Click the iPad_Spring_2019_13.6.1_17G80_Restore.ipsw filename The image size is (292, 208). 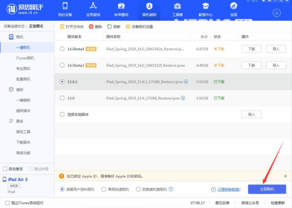coord(144,82)
